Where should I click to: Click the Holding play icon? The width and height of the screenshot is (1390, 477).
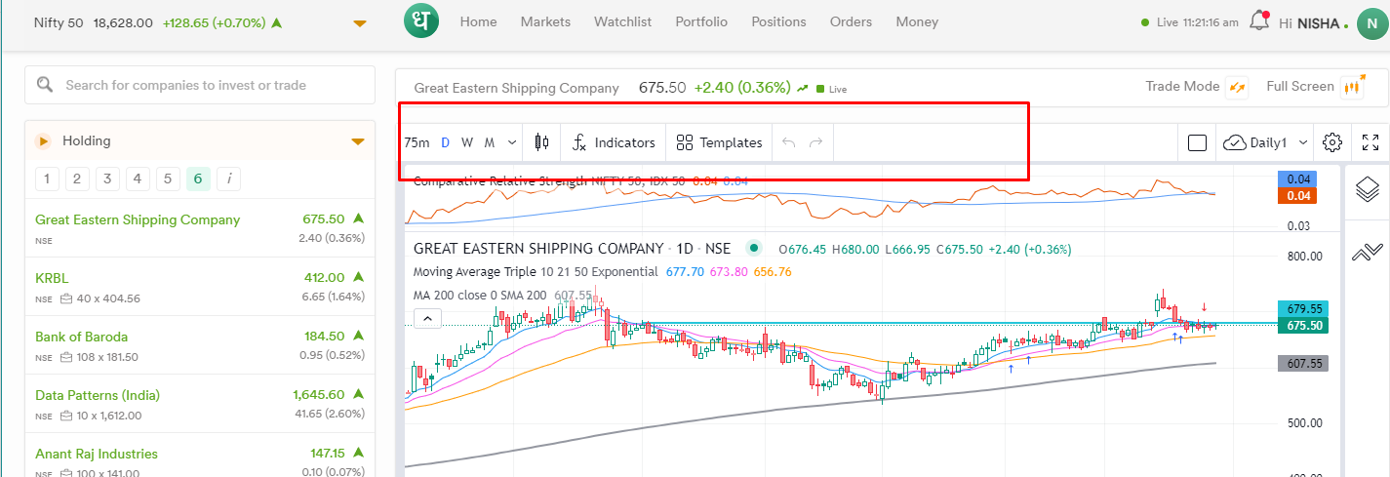[43, 141]
